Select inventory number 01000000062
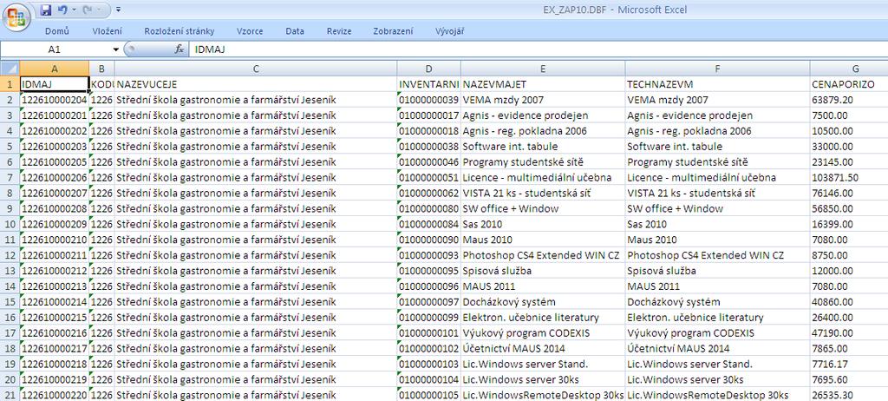Image resolution: width=888 pixels, height=401 pixels. [428, 193]
